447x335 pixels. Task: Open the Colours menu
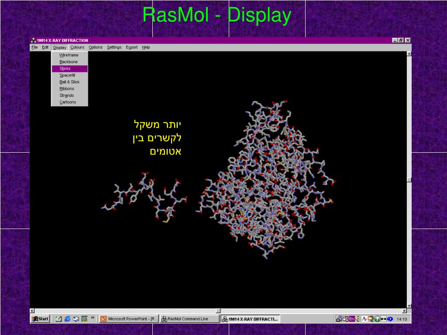(x=77, y=47)
